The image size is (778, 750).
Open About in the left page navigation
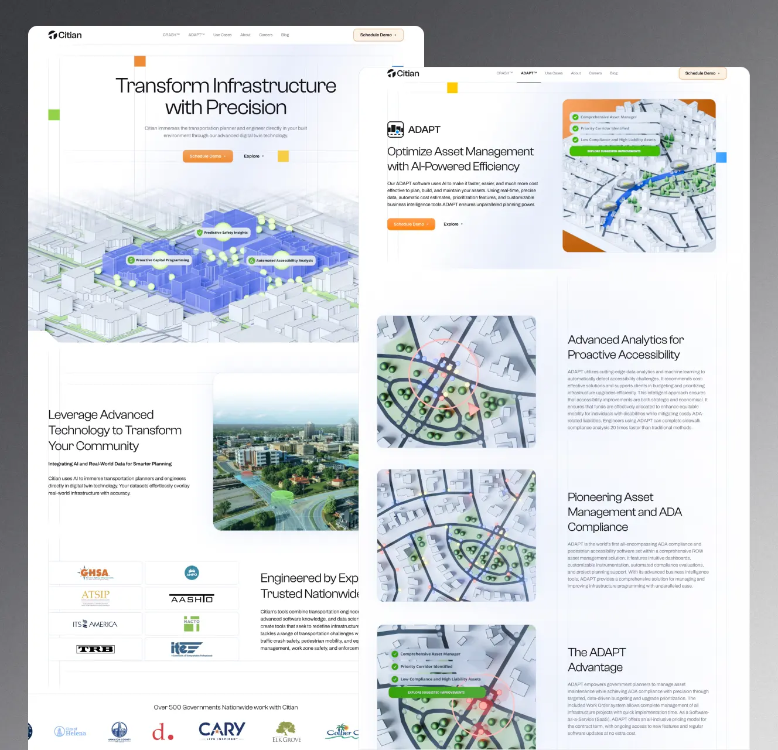pos(245,35)
